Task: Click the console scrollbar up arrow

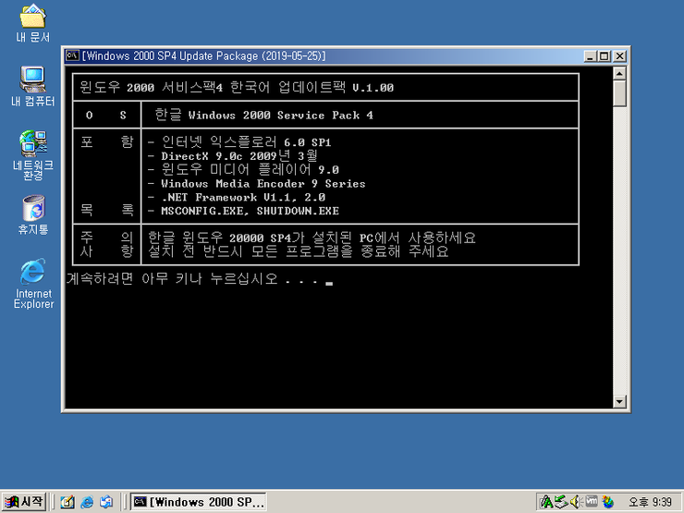Action: (619, 73)
